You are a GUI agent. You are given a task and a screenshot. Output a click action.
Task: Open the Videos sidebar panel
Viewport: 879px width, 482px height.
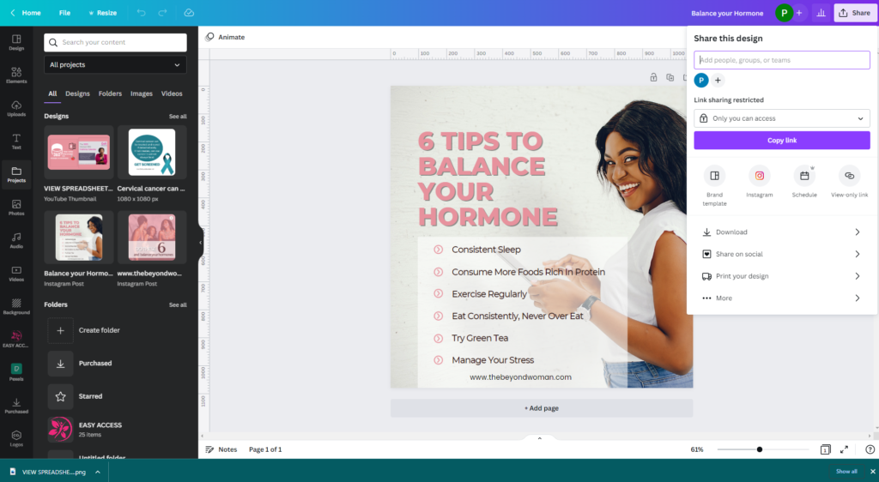pyautogui.click(x=16, y=274)
